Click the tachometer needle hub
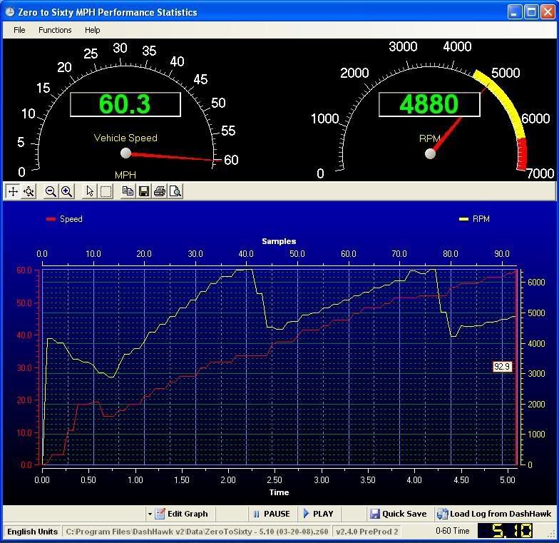The width and height of the screenshot is (559, 543). click(x=431, y=154)
